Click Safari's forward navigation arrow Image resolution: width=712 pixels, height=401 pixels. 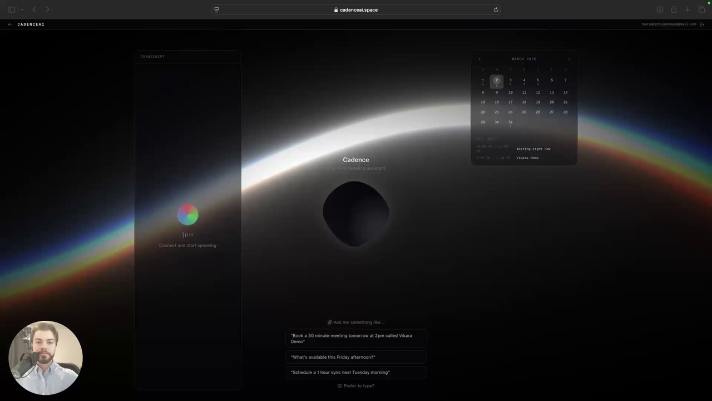(47, 9)
